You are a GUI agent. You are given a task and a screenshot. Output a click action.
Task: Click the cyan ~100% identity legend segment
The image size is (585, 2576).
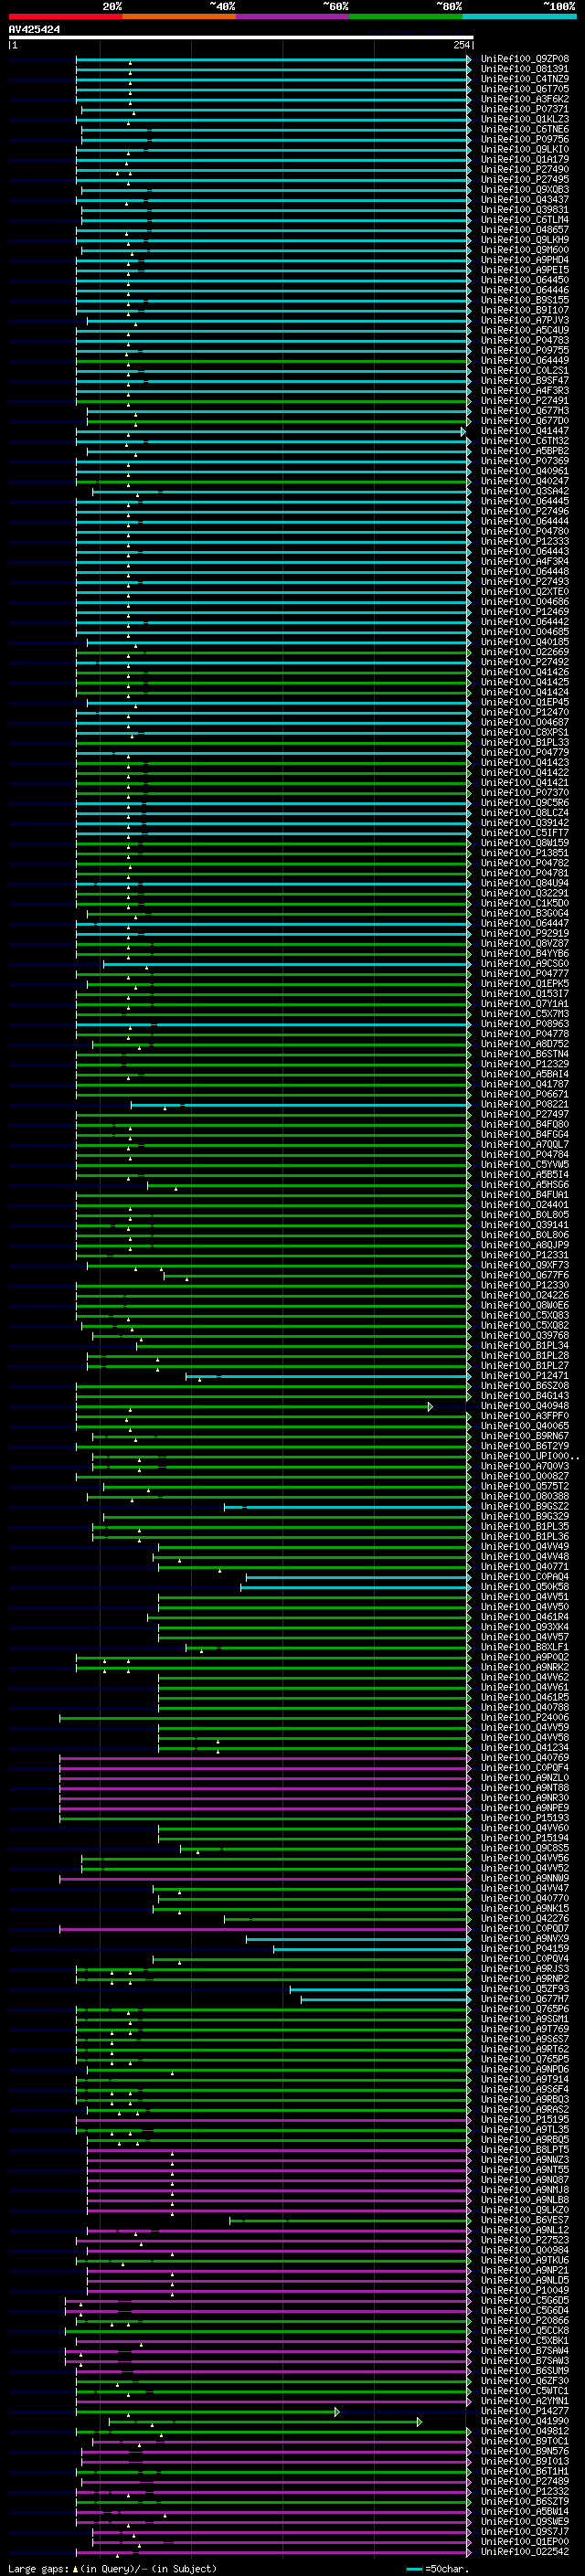519,16
